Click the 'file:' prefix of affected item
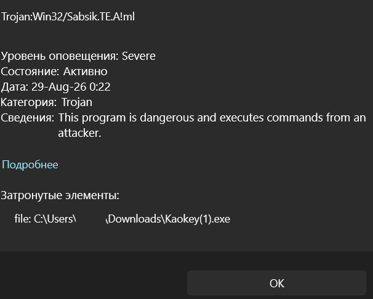The image size is (373, 299). tap(23, 219)
